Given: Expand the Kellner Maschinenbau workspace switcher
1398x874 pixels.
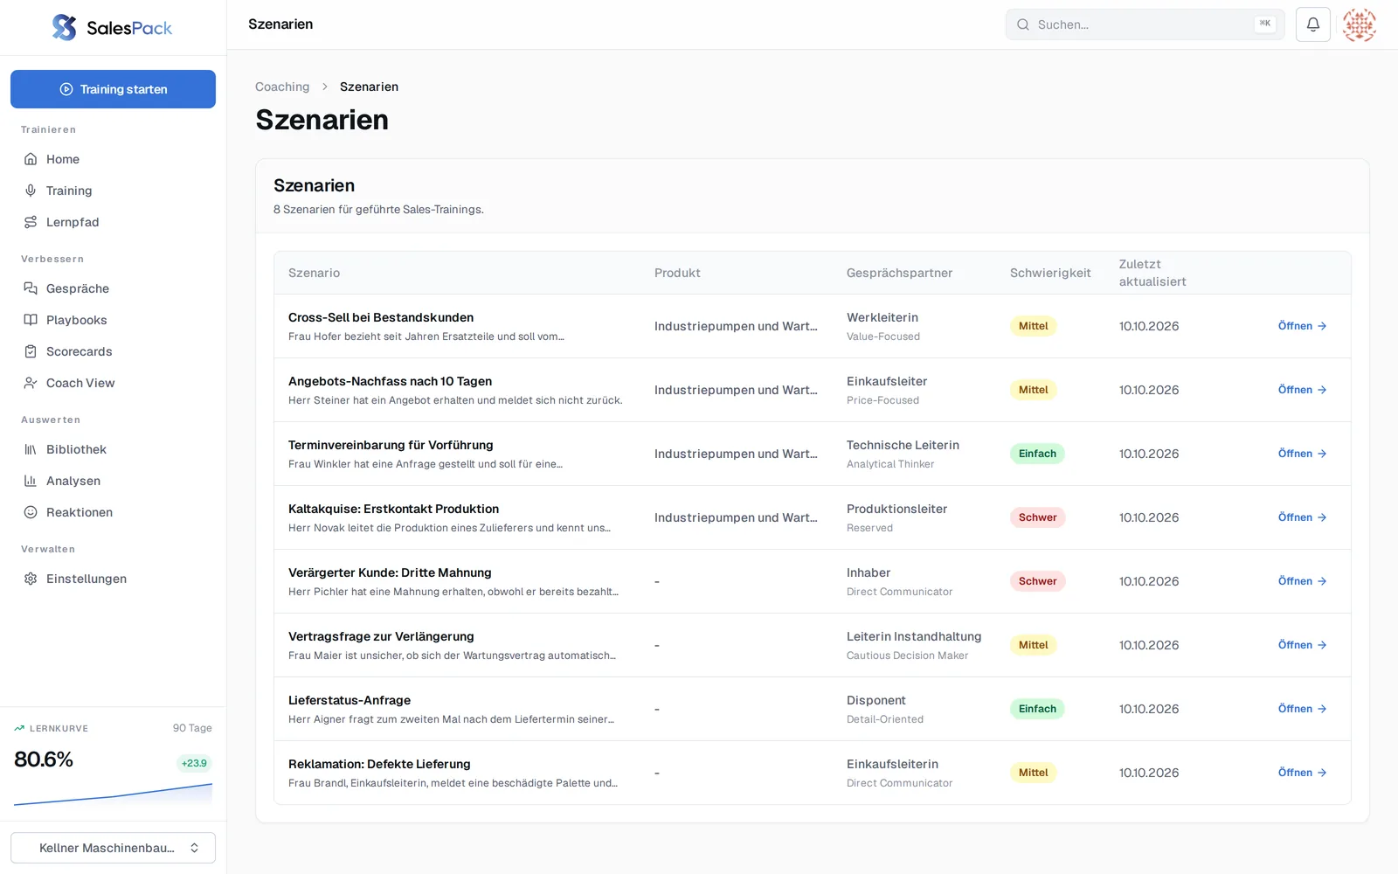Looking at the screenshot, I should [x=113, y=848].
